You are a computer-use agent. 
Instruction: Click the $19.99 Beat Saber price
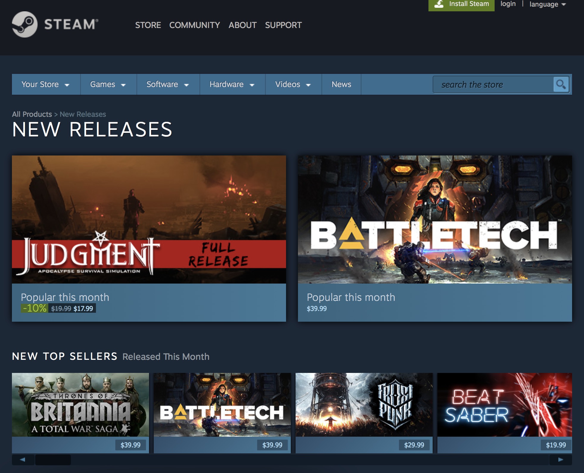(556, 445)
